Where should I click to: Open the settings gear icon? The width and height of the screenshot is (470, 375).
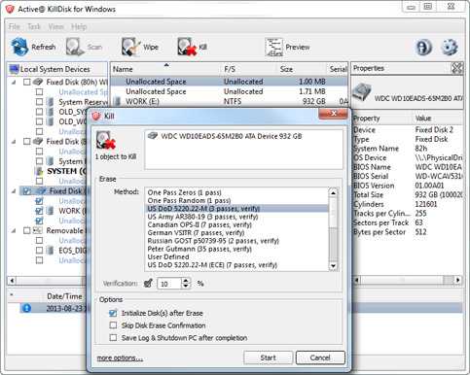coord(450,48)
